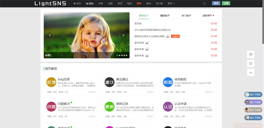Open the 视频 nav item
Image resolution: width=264 pixels, height=128 pixels.
click(x=129, y=3)
